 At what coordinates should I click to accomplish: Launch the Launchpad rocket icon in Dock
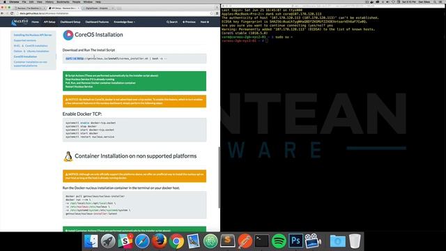click(108, 241)
